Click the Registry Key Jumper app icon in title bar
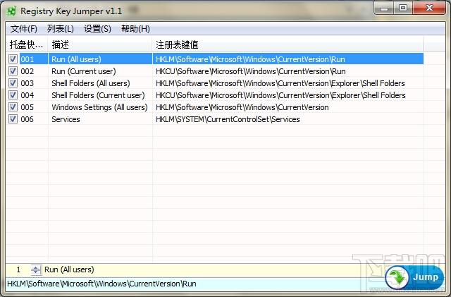 (11, 11)
